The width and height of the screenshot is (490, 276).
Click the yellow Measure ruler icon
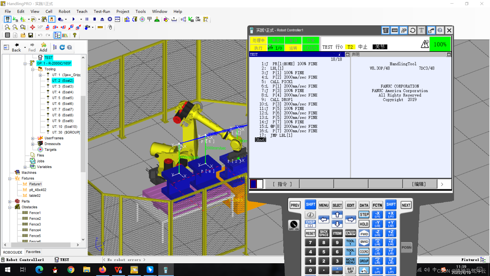(x=100, y=27)
